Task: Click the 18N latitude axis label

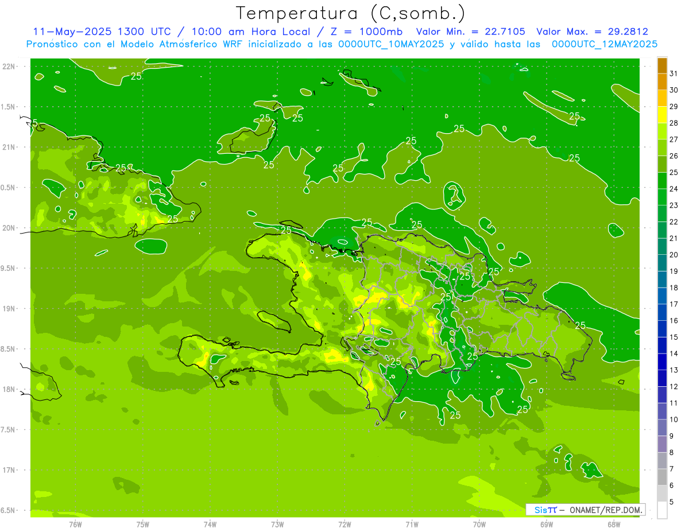Action: [9, 389]
